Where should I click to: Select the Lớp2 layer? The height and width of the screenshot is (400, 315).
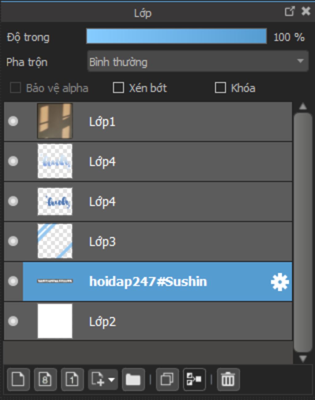click(x=148, y=321)
